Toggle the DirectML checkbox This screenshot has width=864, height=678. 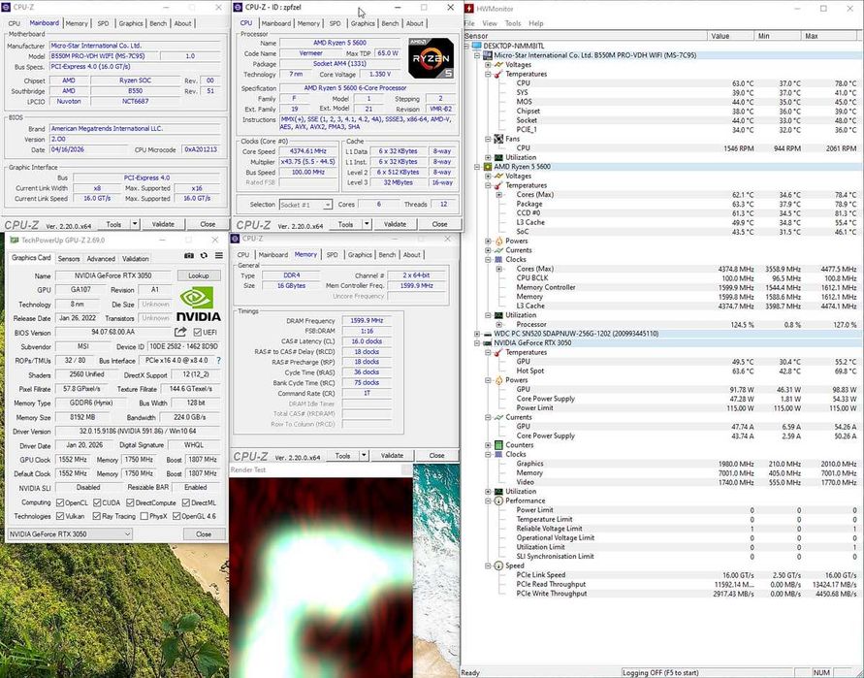coord(185,502)
